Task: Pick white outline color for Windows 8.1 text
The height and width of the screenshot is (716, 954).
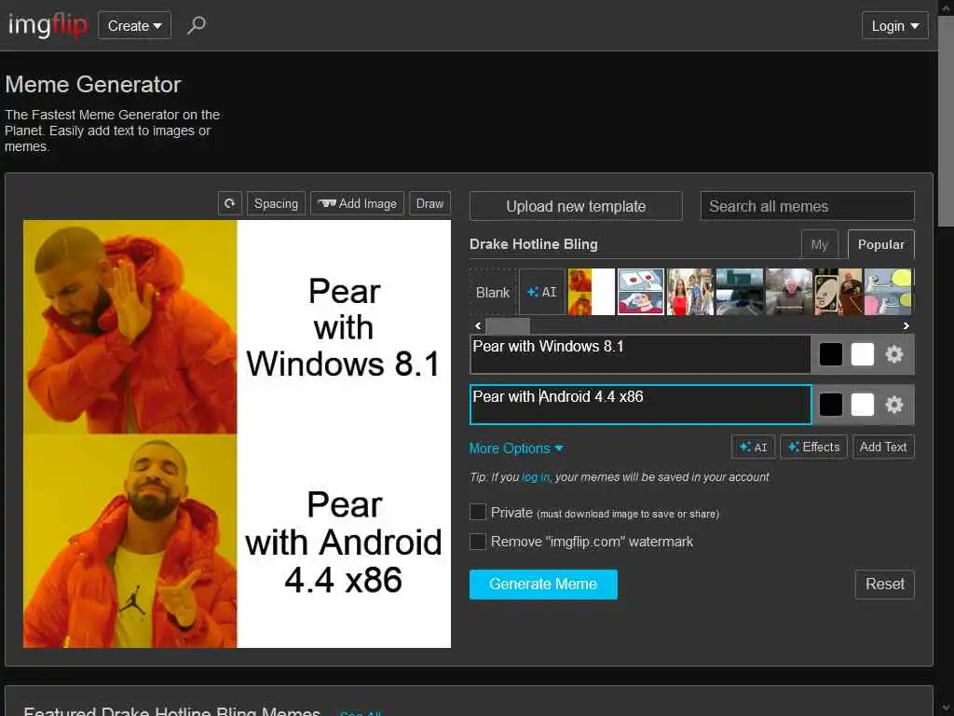Action: 862,354
